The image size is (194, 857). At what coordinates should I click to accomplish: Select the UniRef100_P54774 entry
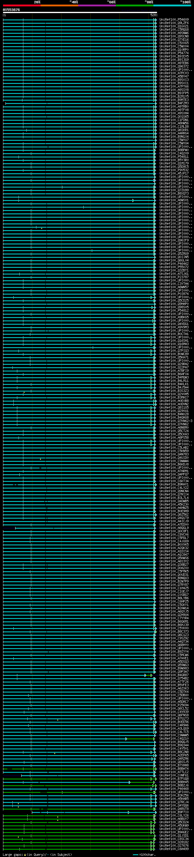tap(174, 53)
